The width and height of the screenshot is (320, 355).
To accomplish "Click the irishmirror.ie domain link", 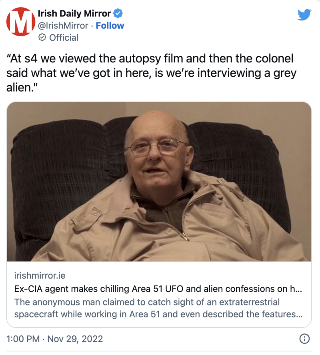I will [40, 275].
